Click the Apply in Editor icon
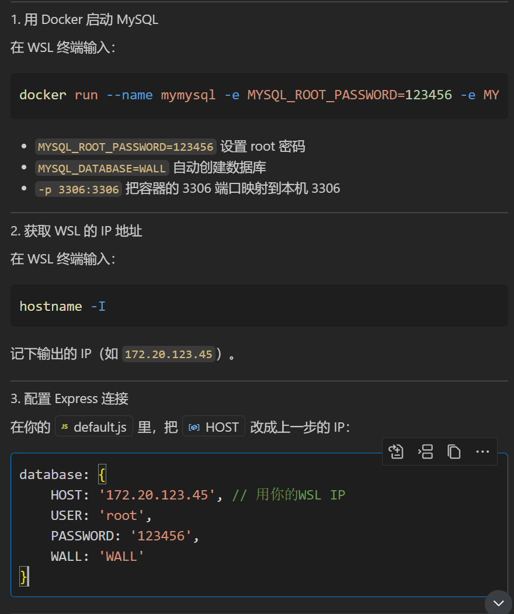 [397, 452]
